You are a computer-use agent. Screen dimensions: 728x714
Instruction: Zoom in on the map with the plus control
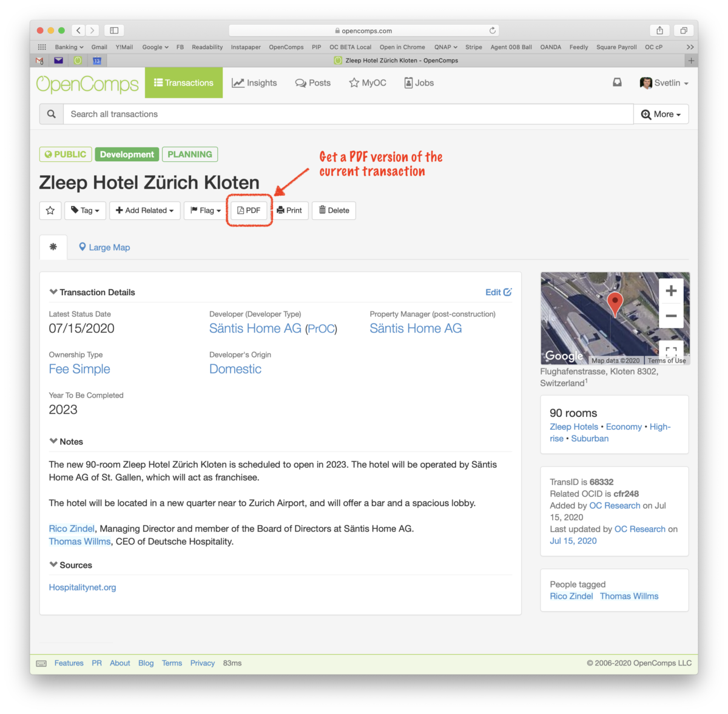[x=671, y=290]
